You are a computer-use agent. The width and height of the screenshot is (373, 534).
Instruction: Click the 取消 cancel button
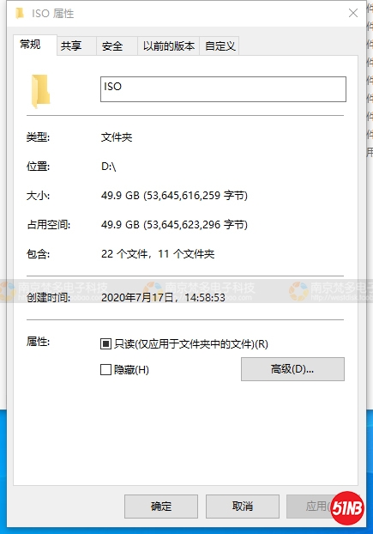coord(243,507)
